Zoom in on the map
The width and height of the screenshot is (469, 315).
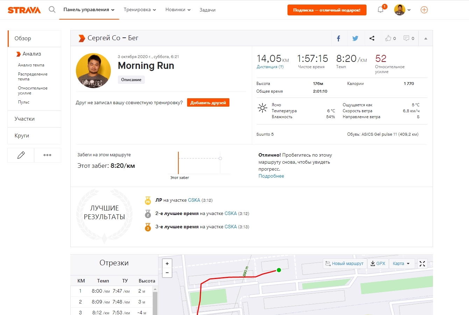point(167,264)
